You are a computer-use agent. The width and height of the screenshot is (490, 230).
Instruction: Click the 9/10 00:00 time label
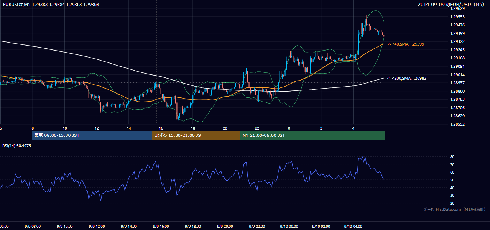(x=289, y=226)
